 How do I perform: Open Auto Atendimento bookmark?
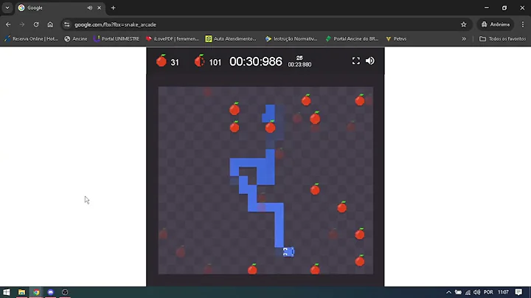(x=231, y=38)
